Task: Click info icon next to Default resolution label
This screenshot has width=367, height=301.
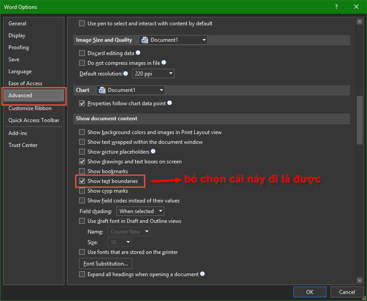Action: pyautogui.click(x=126, y=73)
